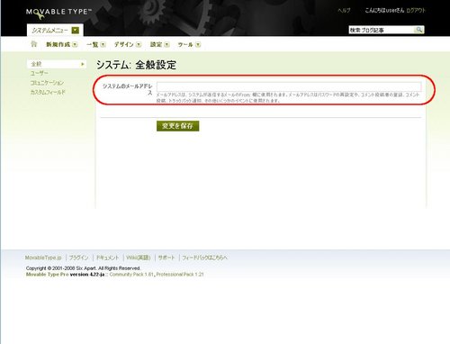Viewport: 450px width, 344px height.
Task: Click the Movable Type logo
Action: 58,13
